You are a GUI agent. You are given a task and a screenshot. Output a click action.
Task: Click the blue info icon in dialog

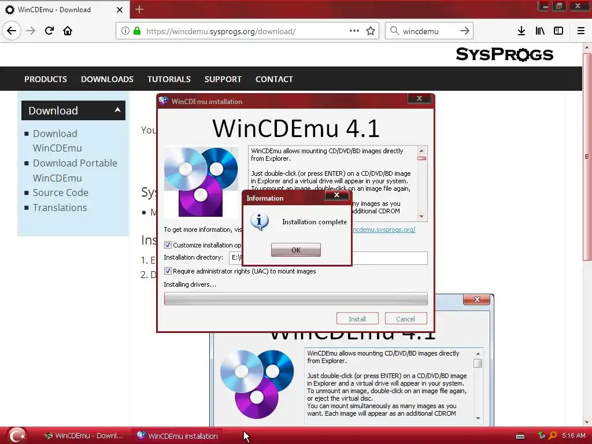(260, 222)
